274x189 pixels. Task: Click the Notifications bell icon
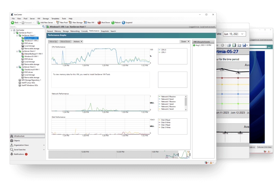coord(12,154)
